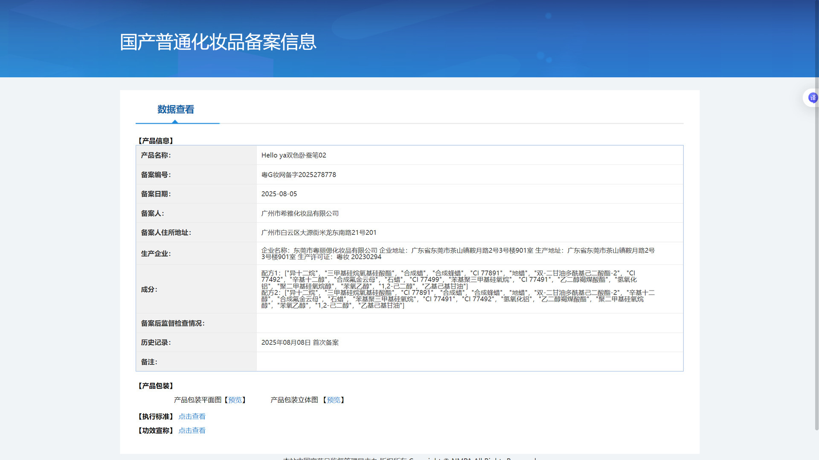Click the 备案日期 row label
Screen dimensions: 819x460
point(156,194)
